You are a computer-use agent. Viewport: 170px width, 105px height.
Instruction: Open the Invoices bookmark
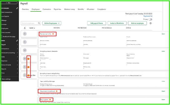coord(4,24)
